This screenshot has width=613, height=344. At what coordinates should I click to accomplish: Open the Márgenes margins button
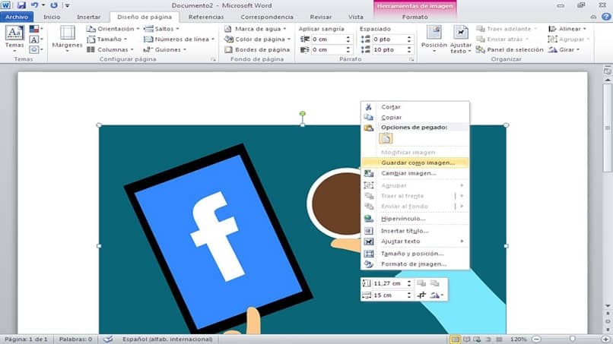67,39
